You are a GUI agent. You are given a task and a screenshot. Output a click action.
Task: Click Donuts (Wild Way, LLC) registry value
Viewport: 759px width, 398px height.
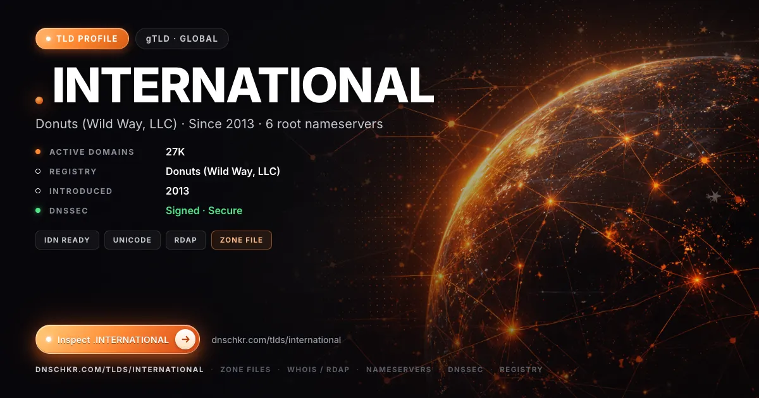tap(223, 171)
